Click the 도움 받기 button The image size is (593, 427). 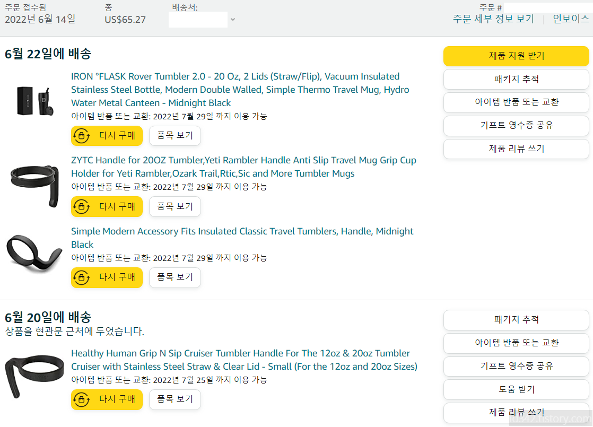tap(516, 389)
